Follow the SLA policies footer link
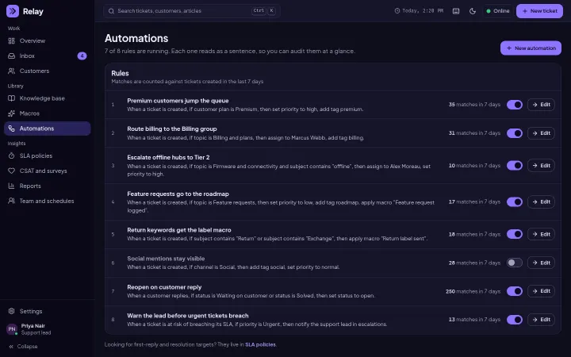 (x=260, y=344)
